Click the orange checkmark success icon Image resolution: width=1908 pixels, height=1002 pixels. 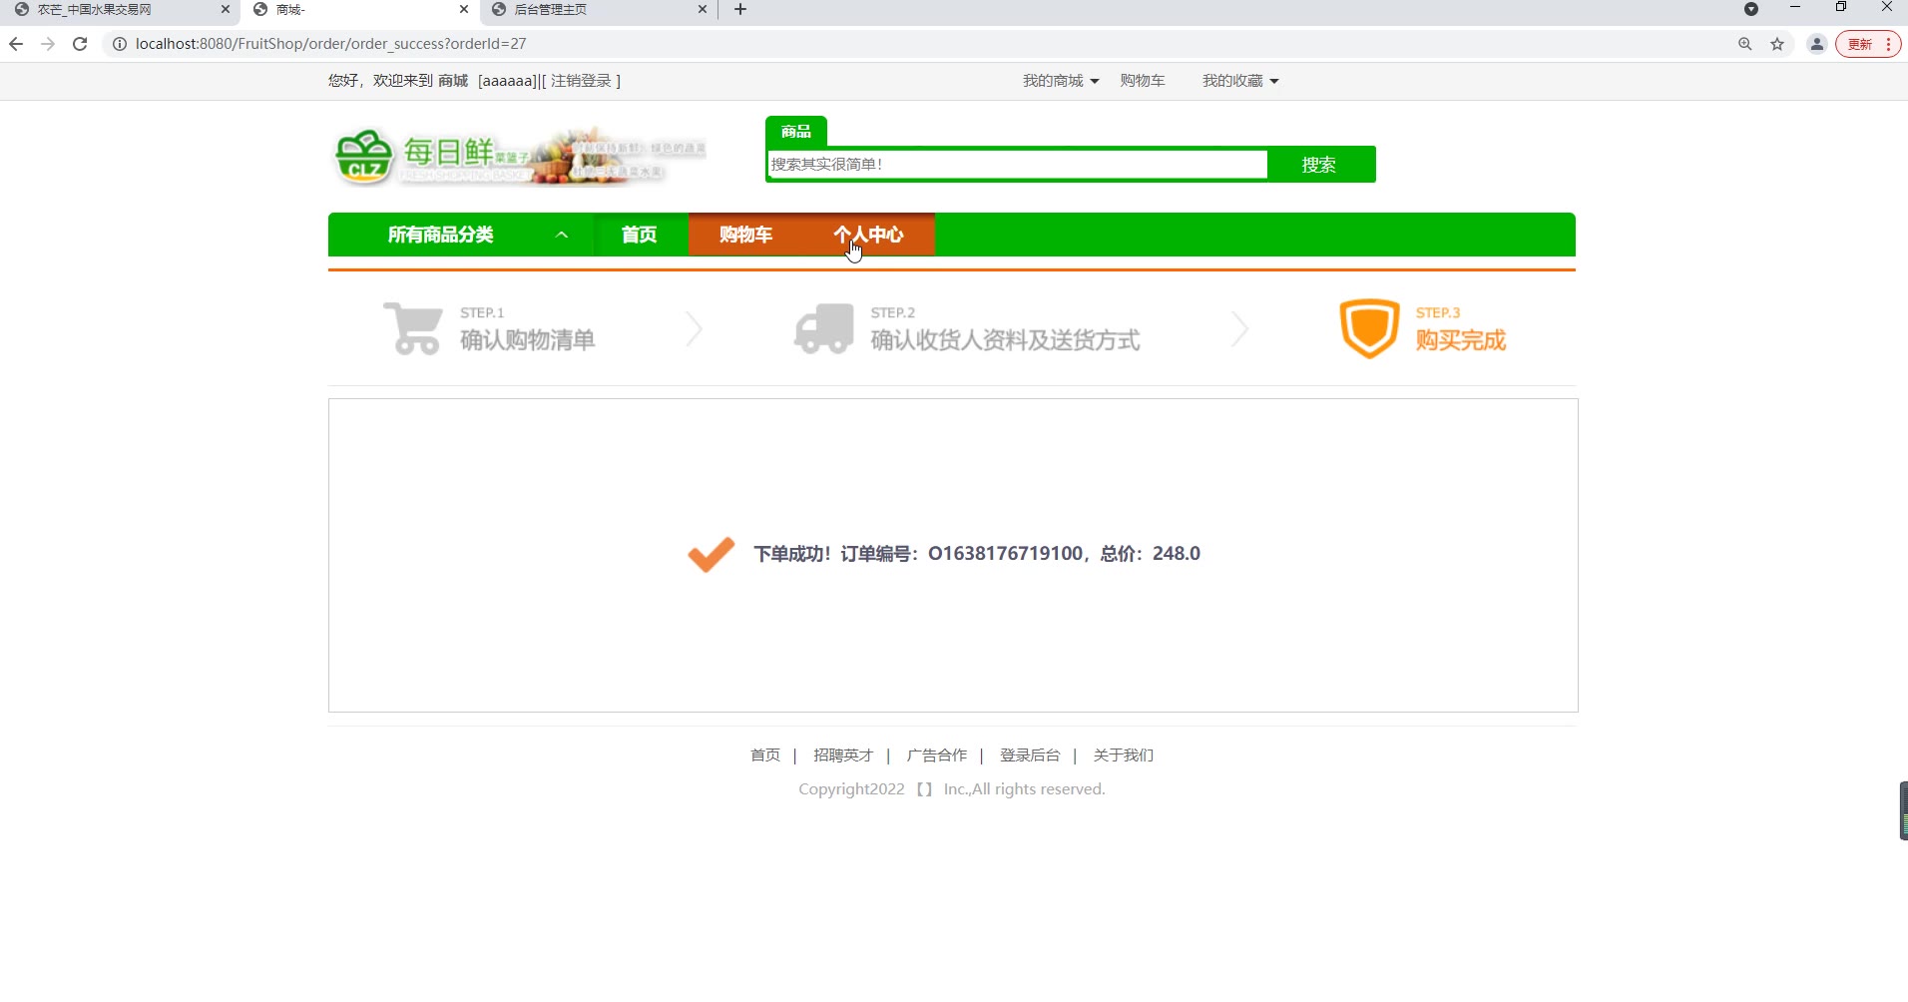coord(712,554)
